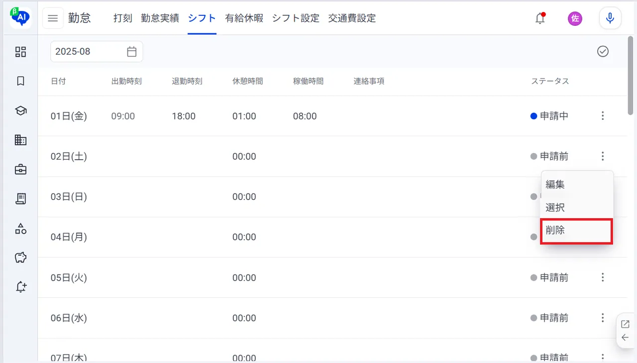Click the 18:00 clock-out time
The width and height of the screenshot is (637, 363).
click(x=184, y=116)
